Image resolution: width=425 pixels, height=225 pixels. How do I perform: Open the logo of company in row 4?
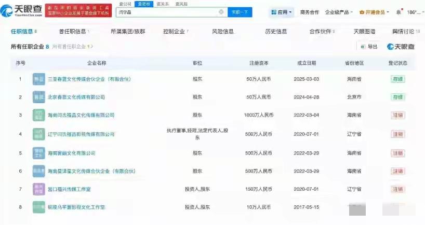tap(39, 134)
